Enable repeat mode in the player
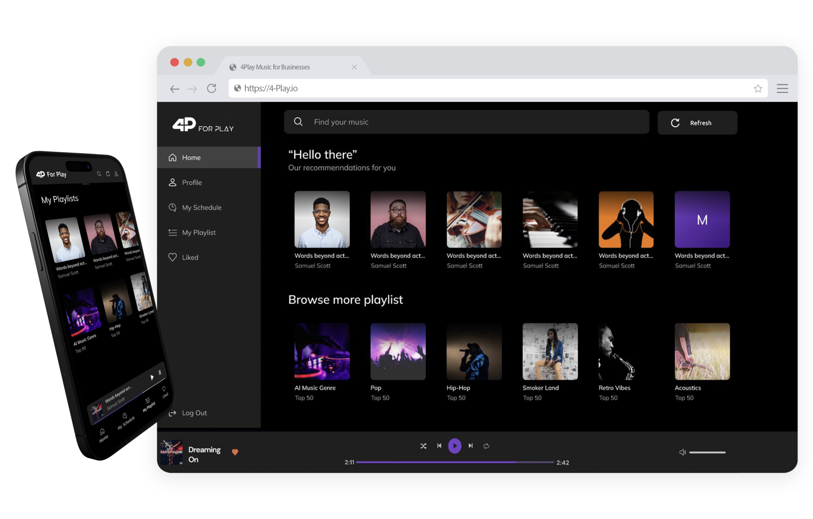Viewport: 813px width, 519px height. pyautogui.click(x=487, y=446)
